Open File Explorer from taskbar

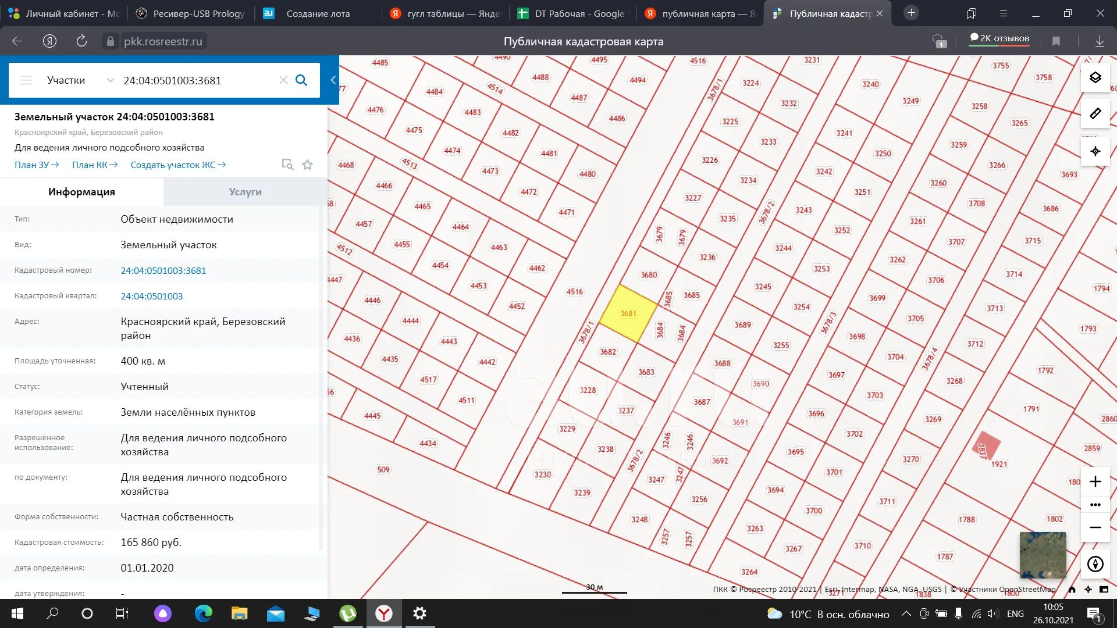[x=239, y=613]
